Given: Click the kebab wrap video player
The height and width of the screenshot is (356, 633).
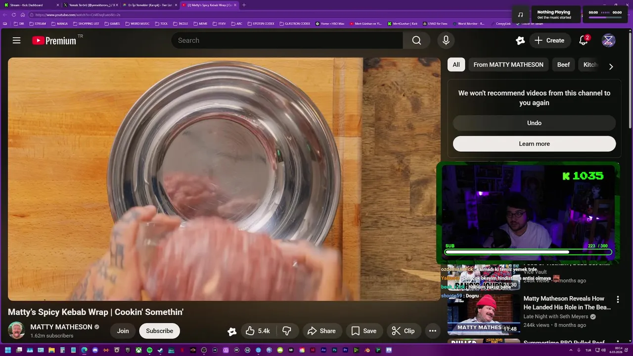Looking at the screenshot, I should click(x=224, y=179).
